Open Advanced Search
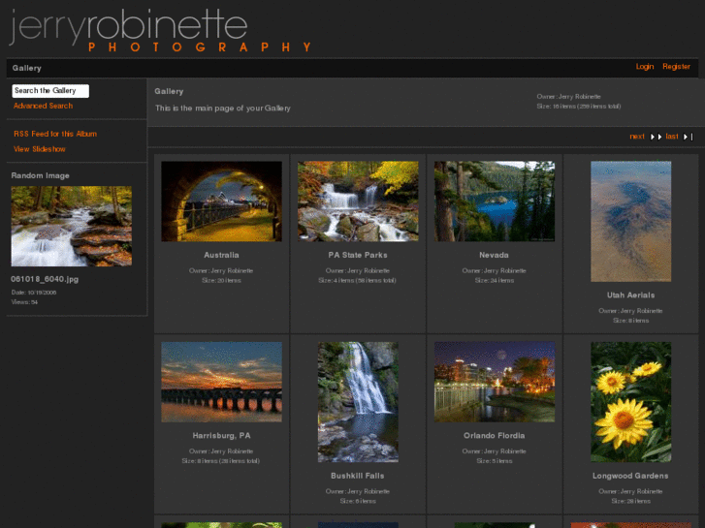Screen dimensions: 705x528 pyautogui.click(x=44, y=106)
